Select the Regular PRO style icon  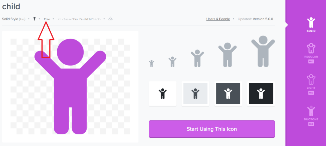pyautogui.click(x=311, y=53)
